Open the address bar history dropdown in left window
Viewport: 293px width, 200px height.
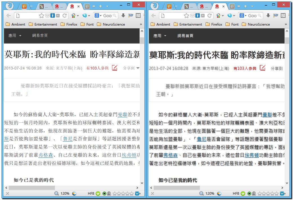[x=58, y=16]
